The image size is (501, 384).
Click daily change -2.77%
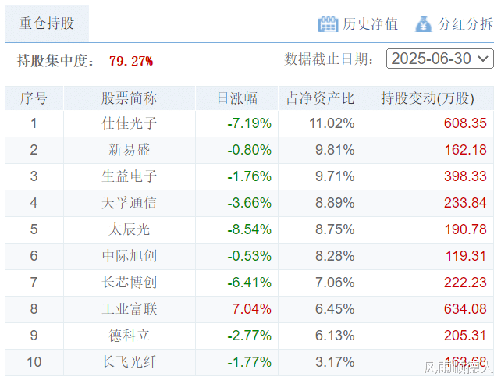249,336
